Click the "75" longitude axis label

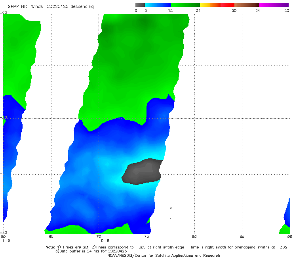tap(146, 237)
